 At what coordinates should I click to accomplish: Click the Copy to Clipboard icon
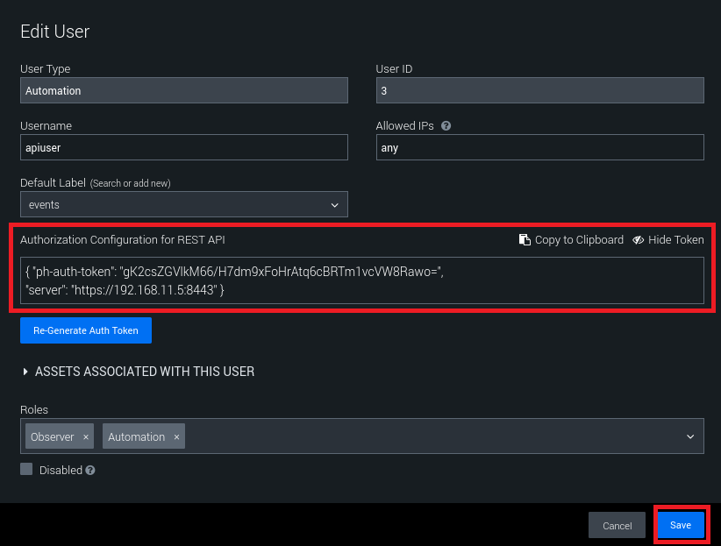coord(525,240)
